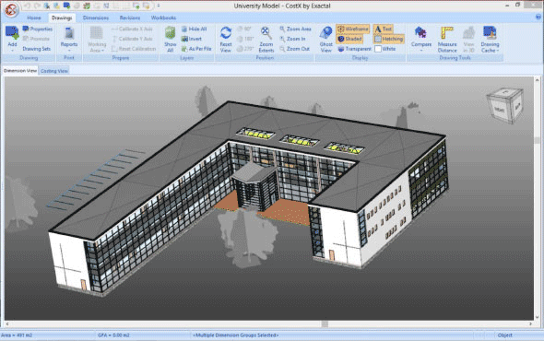Click the GFA = 0.00 m2 status text
The image size is (544, 341).
tap(113, 335)
